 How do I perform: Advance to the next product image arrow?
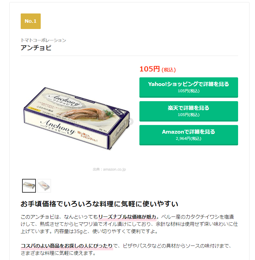point(131,122)
